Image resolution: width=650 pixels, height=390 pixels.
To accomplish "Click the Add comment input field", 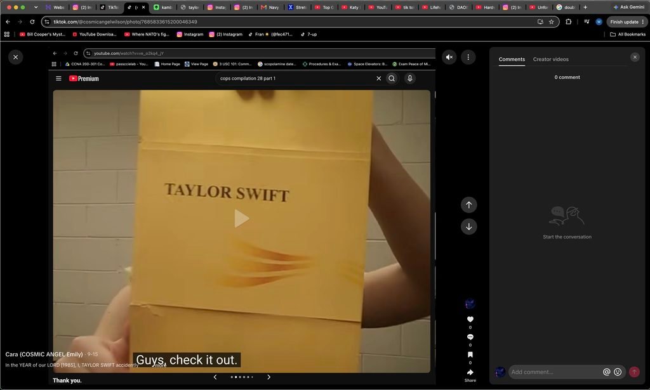I will [555, 372].
